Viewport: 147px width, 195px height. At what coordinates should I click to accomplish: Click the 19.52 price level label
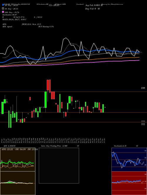[143, 121]
